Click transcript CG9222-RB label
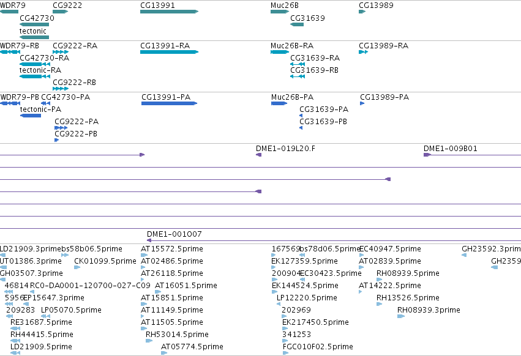Screen dimensions: 521x356 (74, 83)
